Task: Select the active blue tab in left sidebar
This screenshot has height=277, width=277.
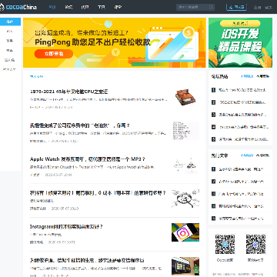Action: (x=10, y=22)
